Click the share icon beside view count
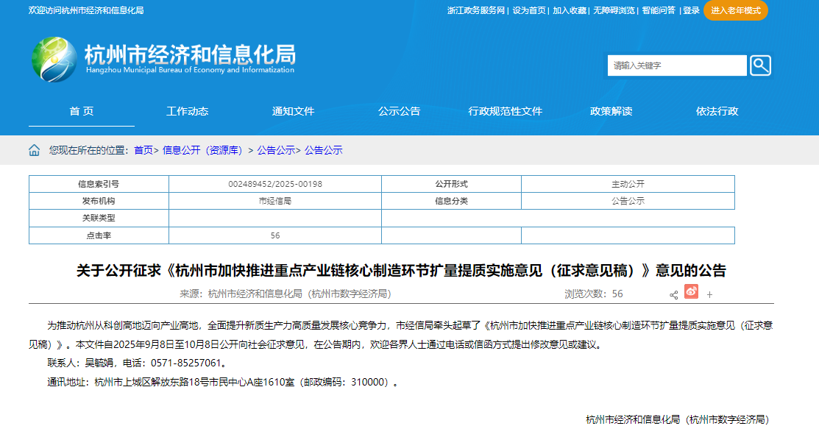819x426 pixels. pos(673,294)
